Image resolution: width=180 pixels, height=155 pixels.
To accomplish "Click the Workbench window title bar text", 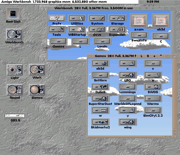I will point(94,8).
